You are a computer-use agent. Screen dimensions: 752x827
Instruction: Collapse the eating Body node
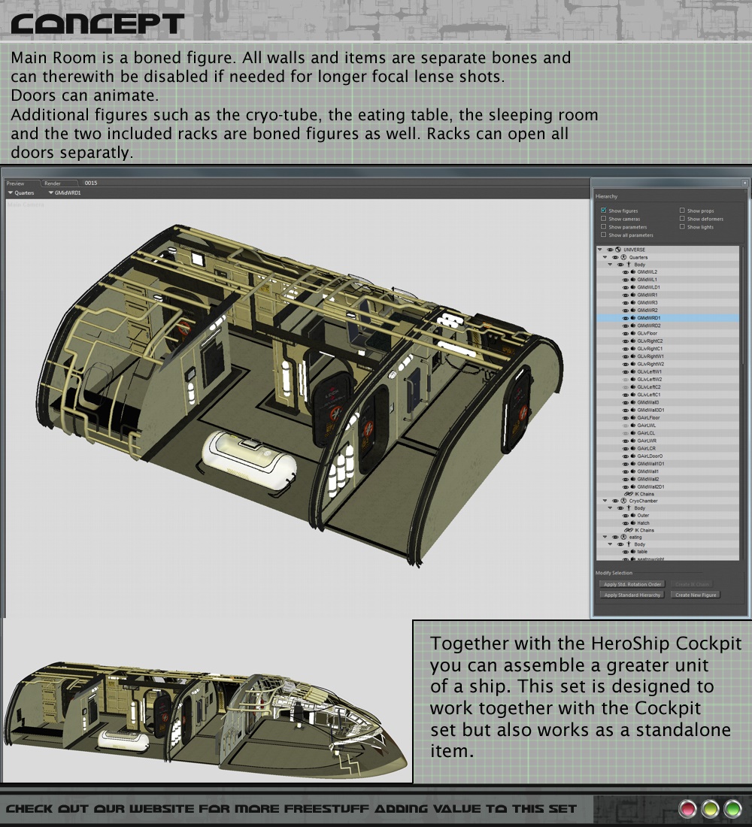tap(611, 544)
